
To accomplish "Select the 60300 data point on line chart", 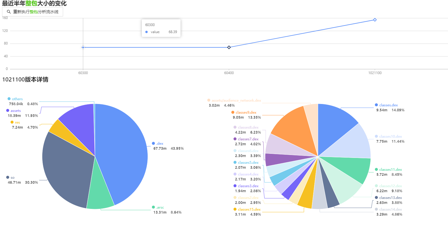I will click(83, 47).
